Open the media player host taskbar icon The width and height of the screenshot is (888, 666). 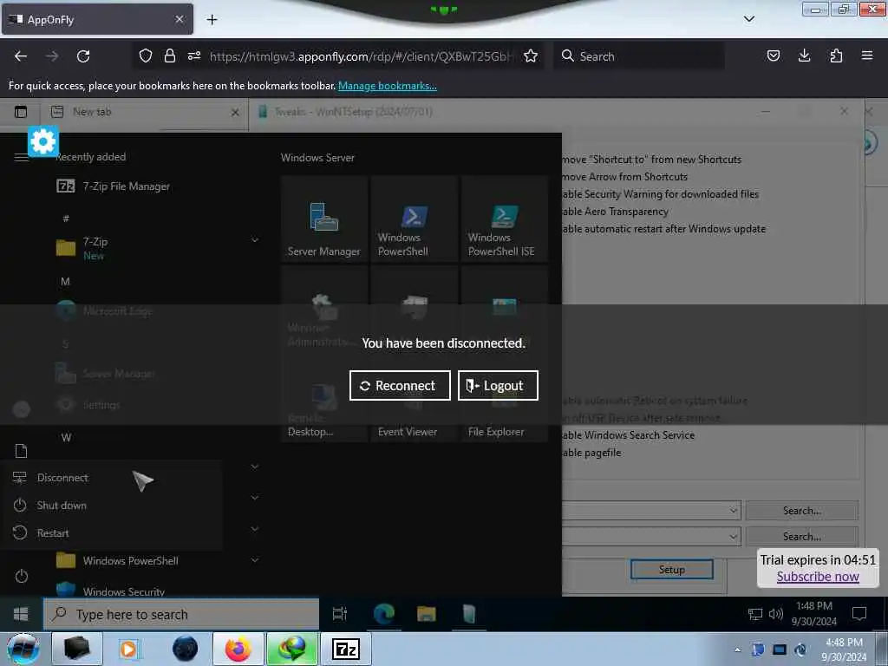[x=128, y=649]
